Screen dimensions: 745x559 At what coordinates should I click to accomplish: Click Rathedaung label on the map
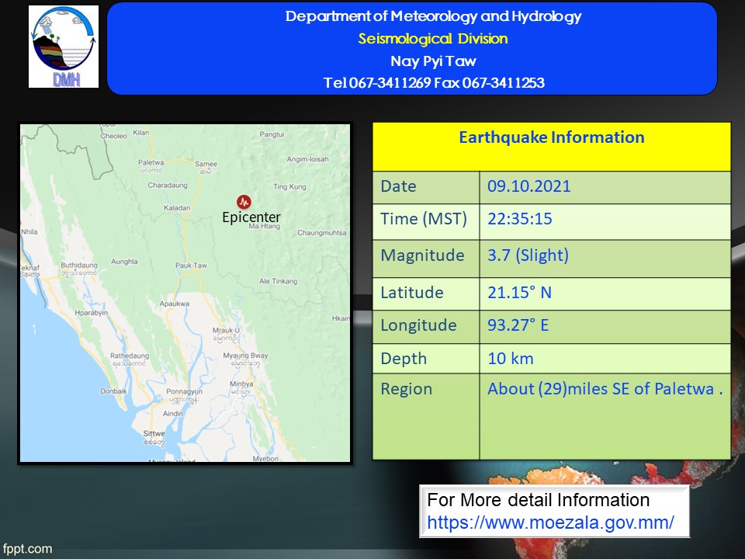pyautogui.click(x=130, y=356)
